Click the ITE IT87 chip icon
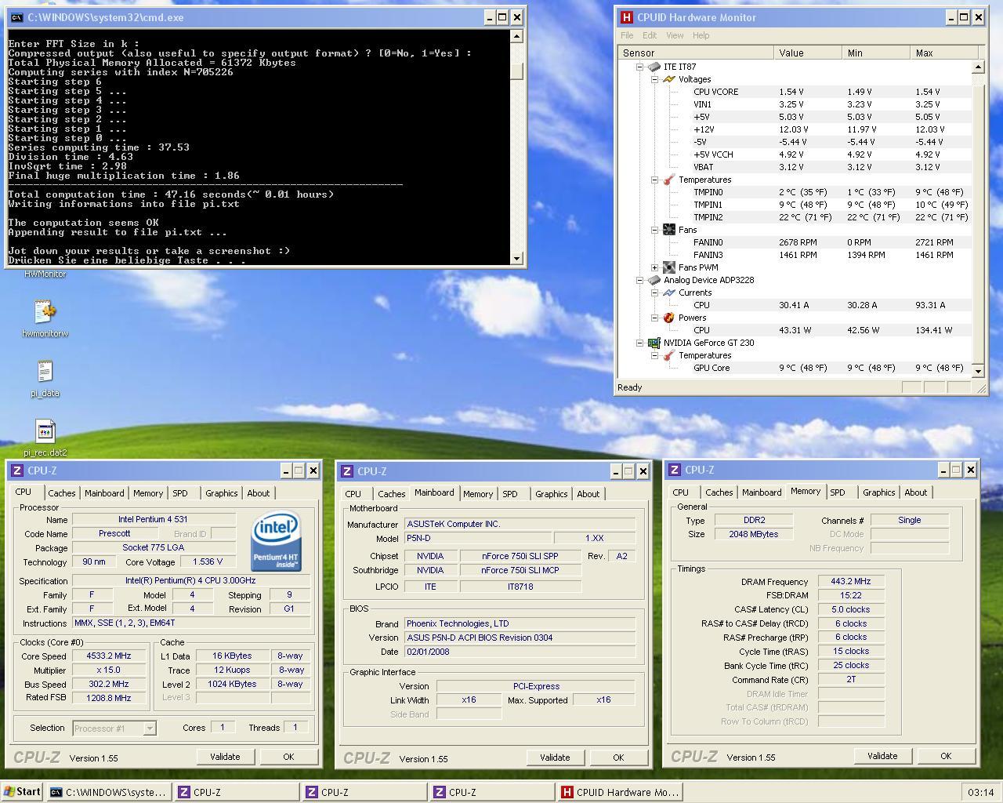The width and height of the screenshot is (1003, 803). 654,67
